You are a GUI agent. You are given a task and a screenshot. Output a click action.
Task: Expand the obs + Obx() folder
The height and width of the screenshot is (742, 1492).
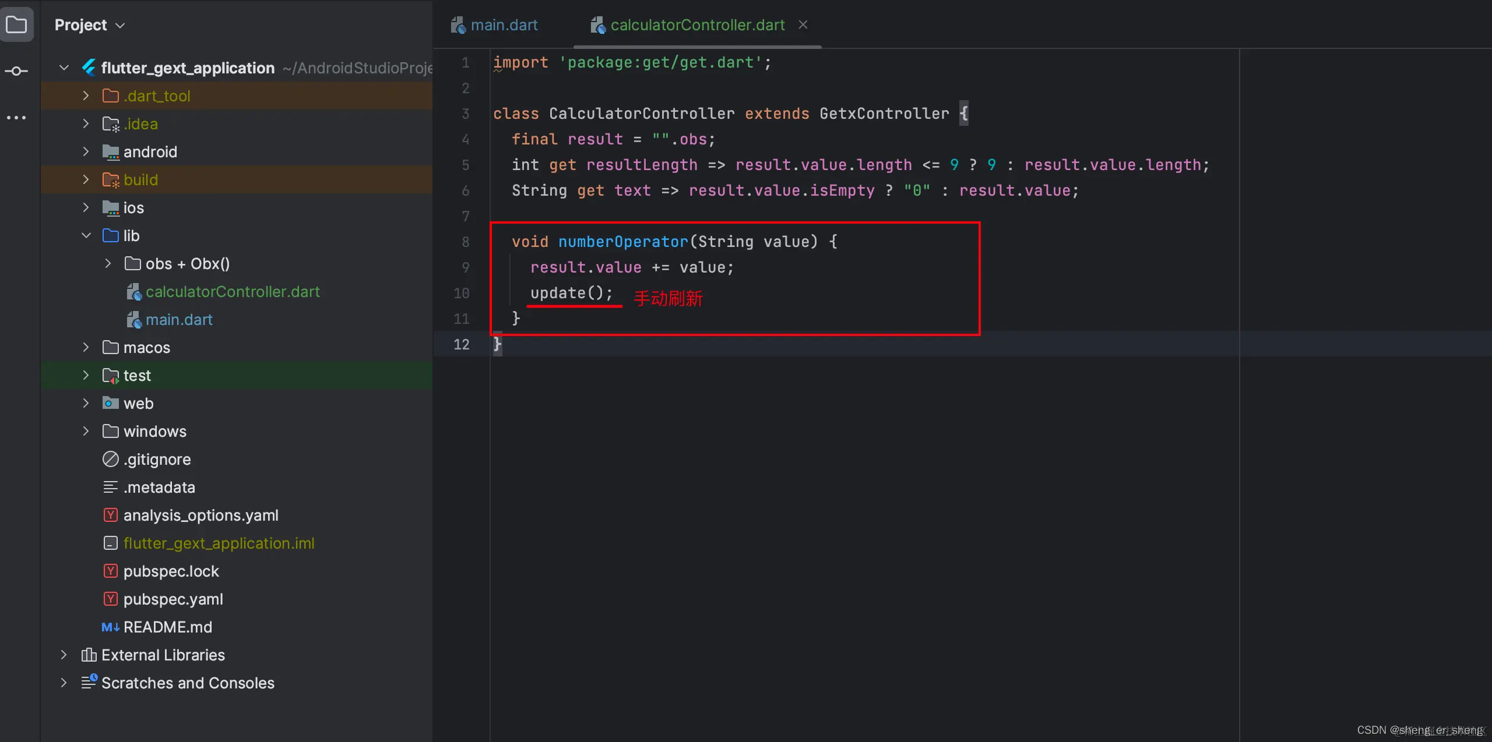[108, 264]
